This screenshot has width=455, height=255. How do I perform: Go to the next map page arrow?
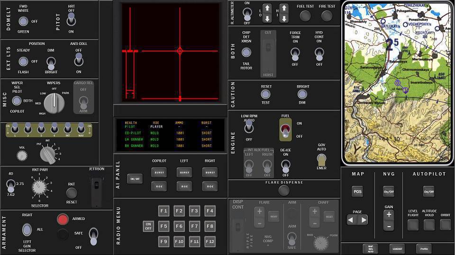tap(363, 220)
